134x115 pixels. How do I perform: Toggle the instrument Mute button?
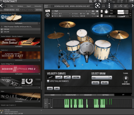(102, 16)
